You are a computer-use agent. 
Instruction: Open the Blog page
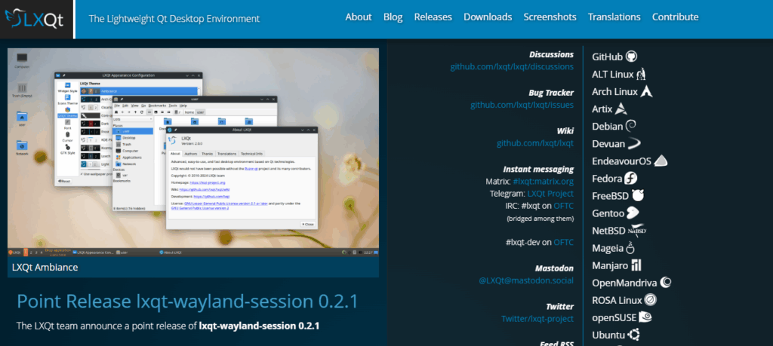(393, 17)
